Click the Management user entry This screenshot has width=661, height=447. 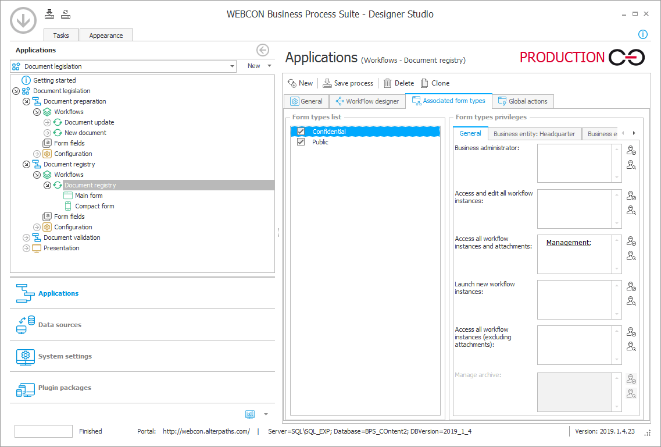click(x=568, y=243)
